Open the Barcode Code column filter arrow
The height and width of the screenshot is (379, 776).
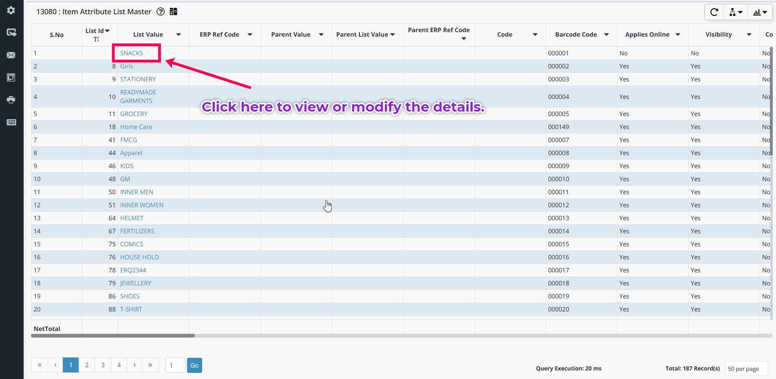606,35
